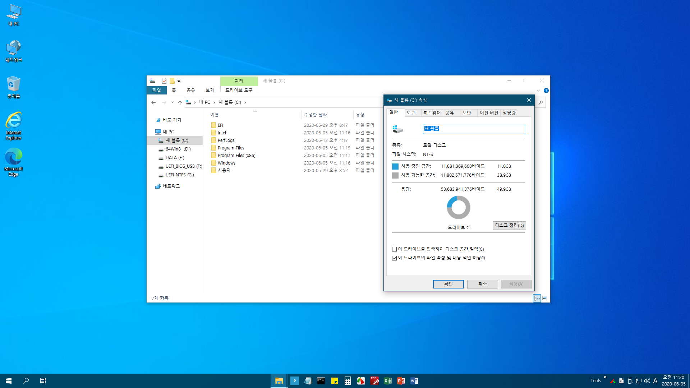Image resolution: width=690 pixels, height=388 pixels.
Task: Open Task View on the taskbar
Action: coord(43,381)
